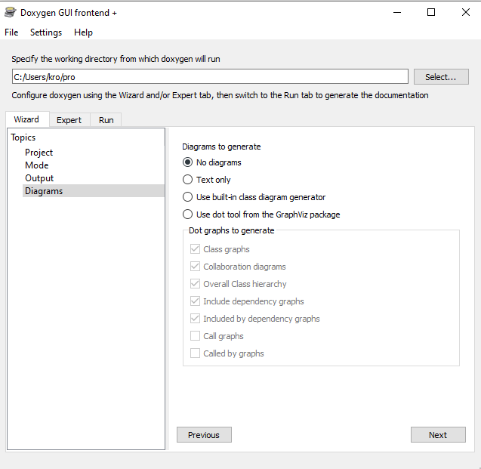This screenshot has width=481, height=469.
Task: Choose the Text only option
Action: [188, 180]
